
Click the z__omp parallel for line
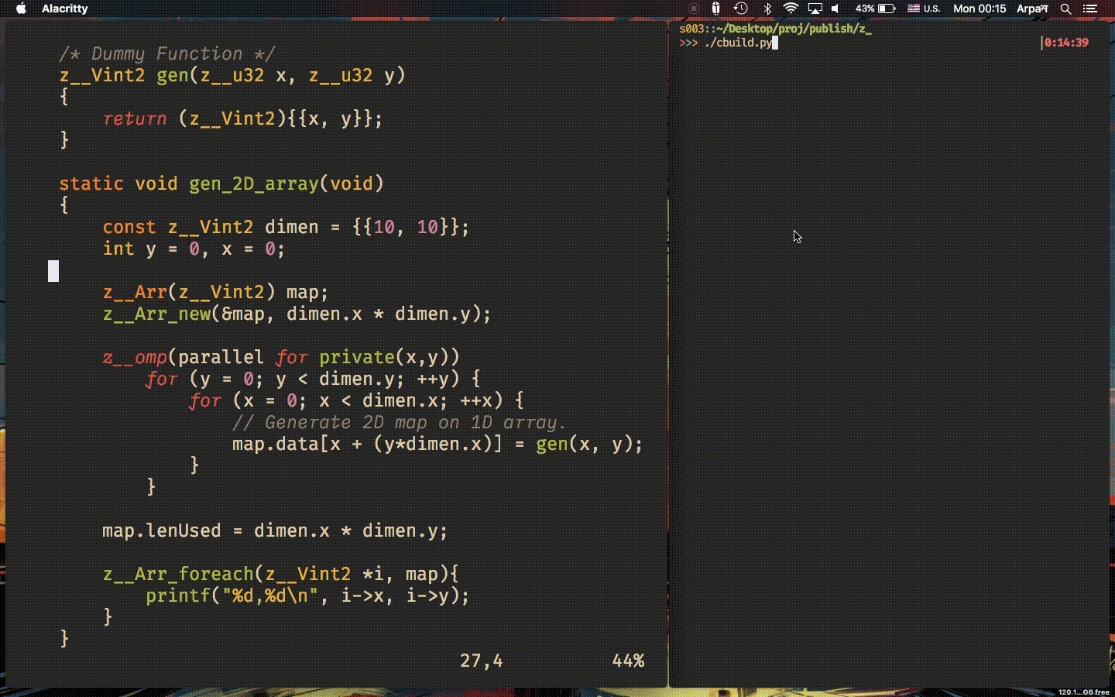[281, 357]
